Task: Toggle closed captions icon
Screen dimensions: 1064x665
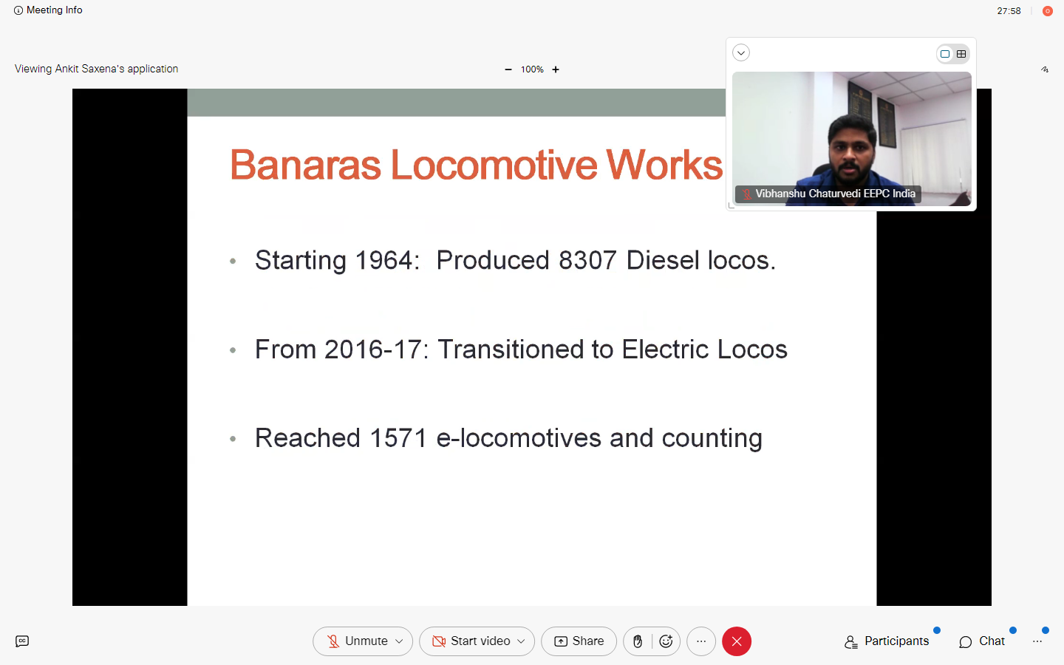Action: click(22, 641)
